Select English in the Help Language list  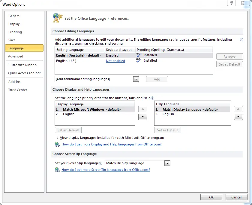(x=168, y=114)
